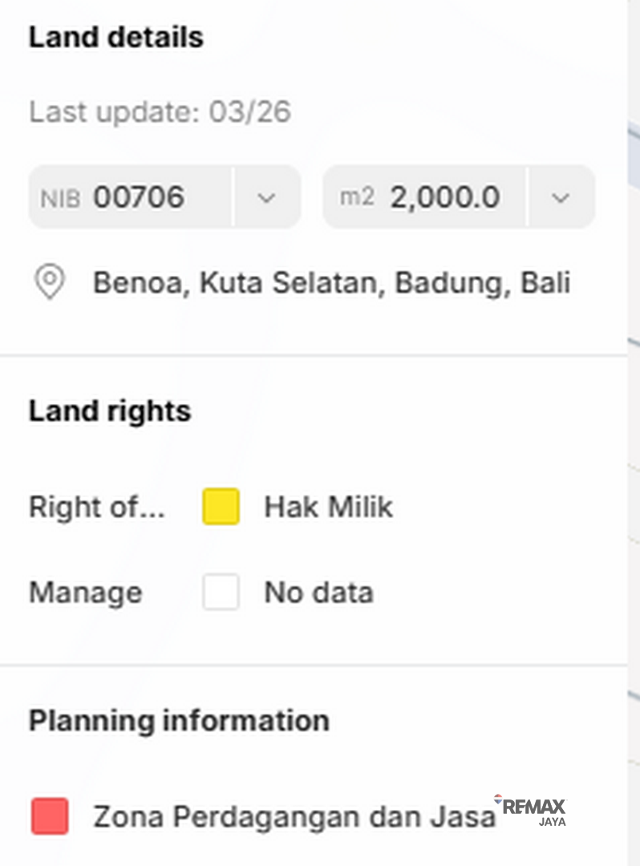Click the No data text
This screenshot has height=866, width=640.
tap(318, 593)
